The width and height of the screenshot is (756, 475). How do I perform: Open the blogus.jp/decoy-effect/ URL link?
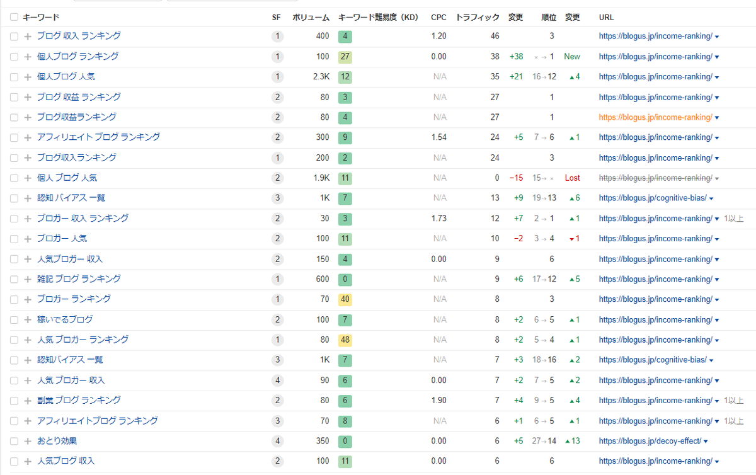pyautogui.click(x=650, y=441)
